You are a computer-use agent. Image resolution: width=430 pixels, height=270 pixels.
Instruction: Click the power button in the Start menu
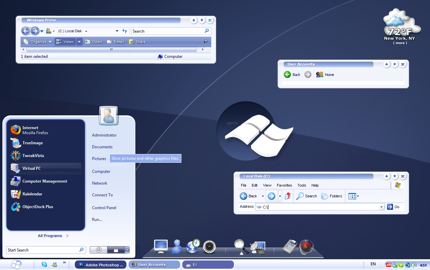99,250
